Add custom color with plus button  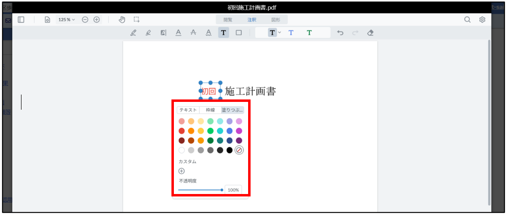pyautogui.click(x=182, y=171)
